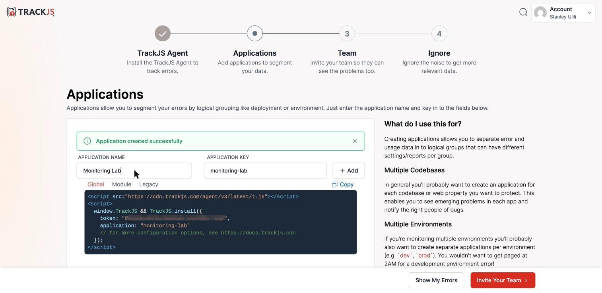Click the Multiple Environments heading
The height and width of the screenshot is (293, 602).
pyautogui.click(x=418, y=224)
